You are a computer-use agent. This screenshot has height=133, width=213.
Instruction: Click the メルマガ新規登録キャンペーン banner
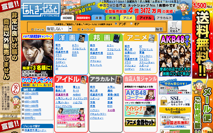tap(37, 60)
